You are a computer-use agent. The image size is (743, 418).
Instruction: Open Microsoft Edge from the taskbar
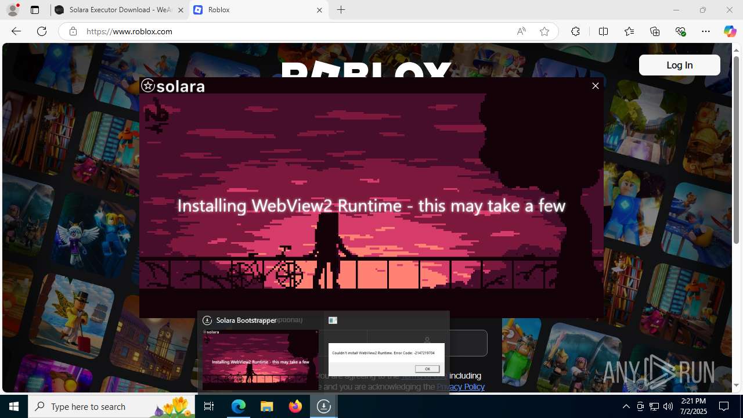click(x=239, y=406)
